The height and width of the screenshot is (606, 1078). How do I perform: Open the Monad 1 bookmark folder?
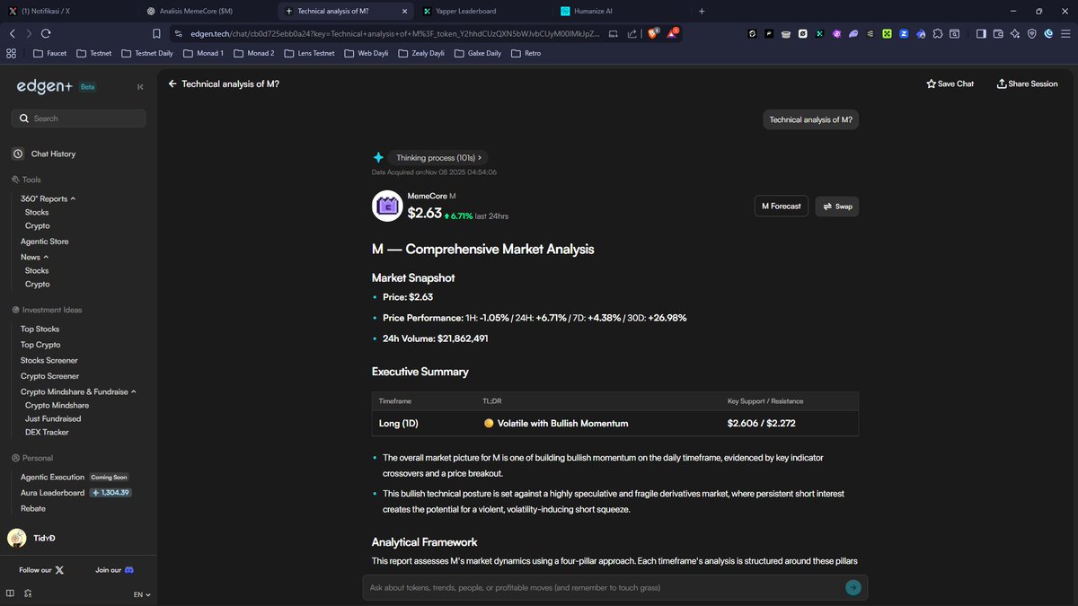tap(202, 53)
